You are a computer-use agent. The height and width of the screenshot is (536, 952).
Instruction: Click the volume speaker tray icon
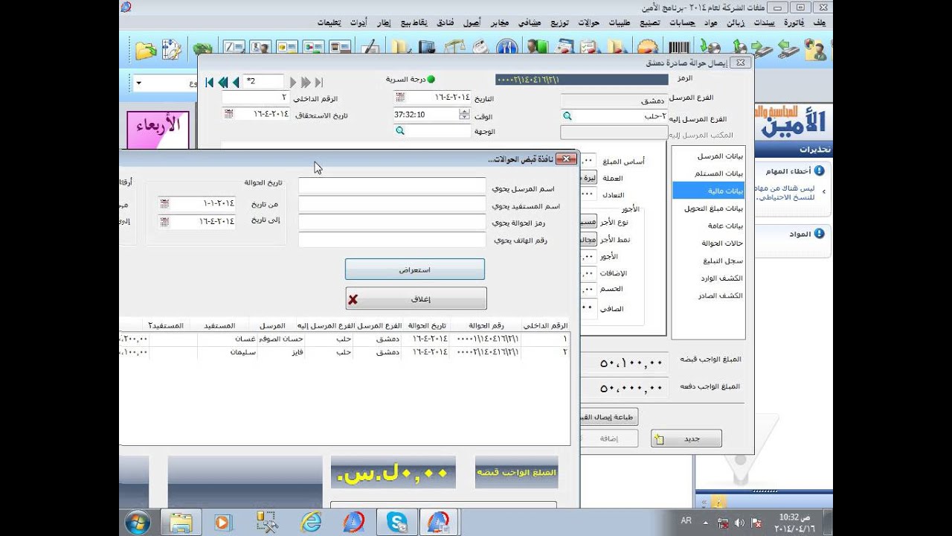(739, 523)
